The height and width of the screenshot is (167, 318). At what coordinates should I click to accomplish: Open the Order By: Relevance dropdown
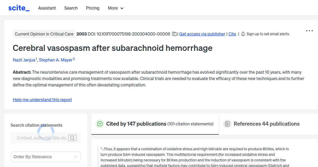tap(46, 157)
